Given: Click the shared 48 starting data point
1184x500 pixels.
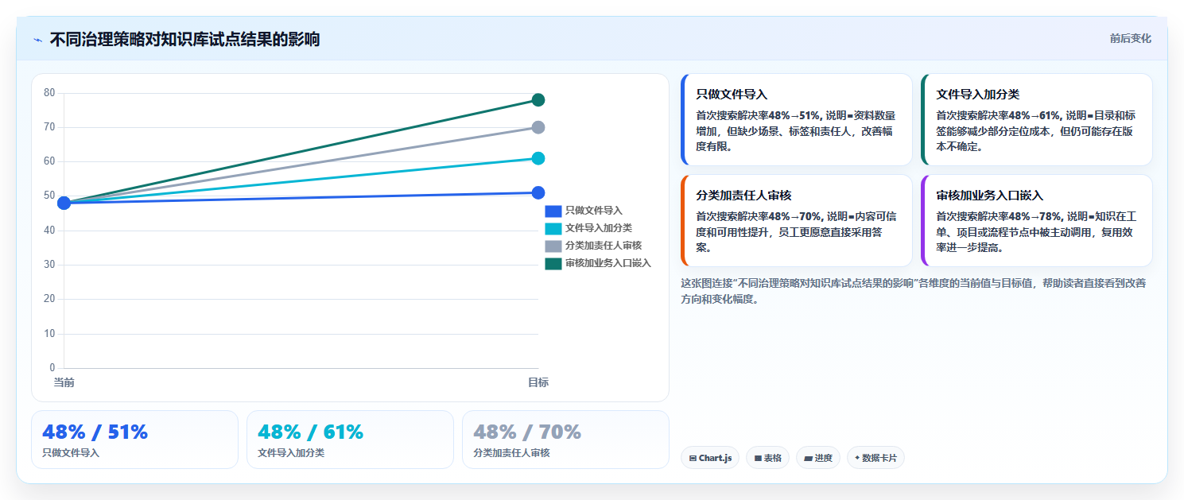Looking at the screenshot, I should click(x=64, y=203).
